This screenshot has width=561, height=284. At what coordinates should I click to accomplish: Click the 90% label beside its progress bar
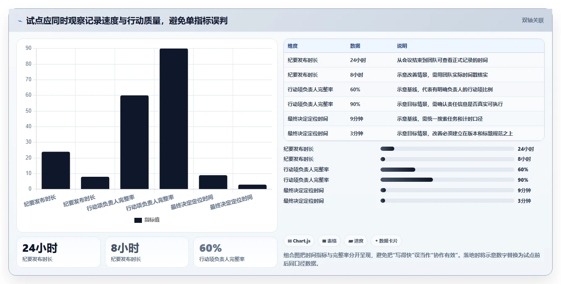523,180
